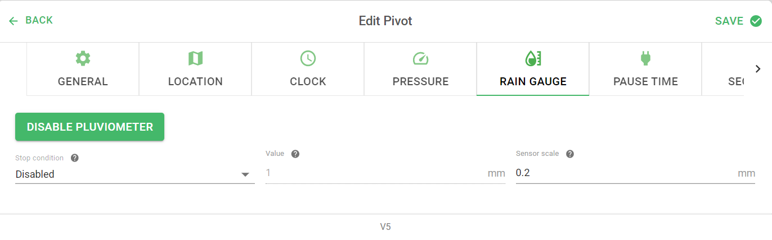Open the Stop condition dropdown
Screen dimensions: 772x240
coord(135,174)
